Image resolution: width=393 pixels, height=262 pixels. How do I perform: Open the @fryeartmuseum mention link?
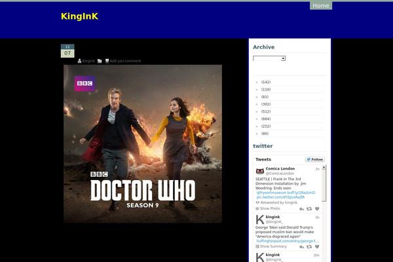point(271,193)
